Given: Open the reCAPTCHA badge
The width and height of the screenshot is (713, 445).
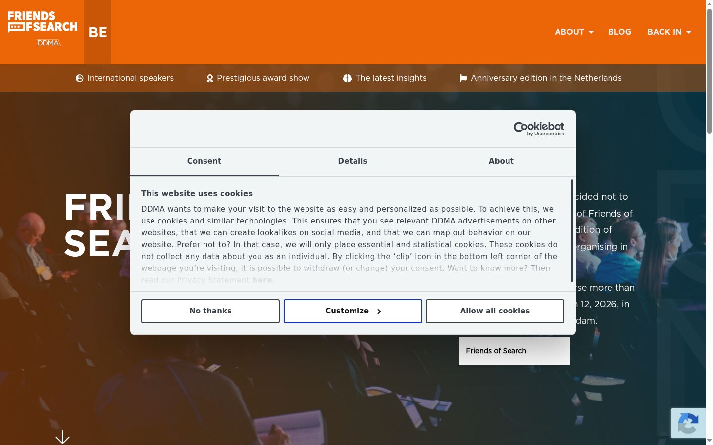Looking at the screenshot, I should pos(688,423).
